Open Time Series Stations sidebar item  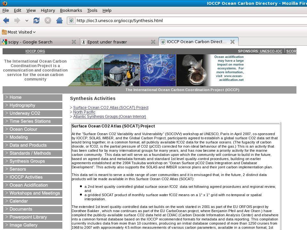pyautogui.click(x=33, y=121)
